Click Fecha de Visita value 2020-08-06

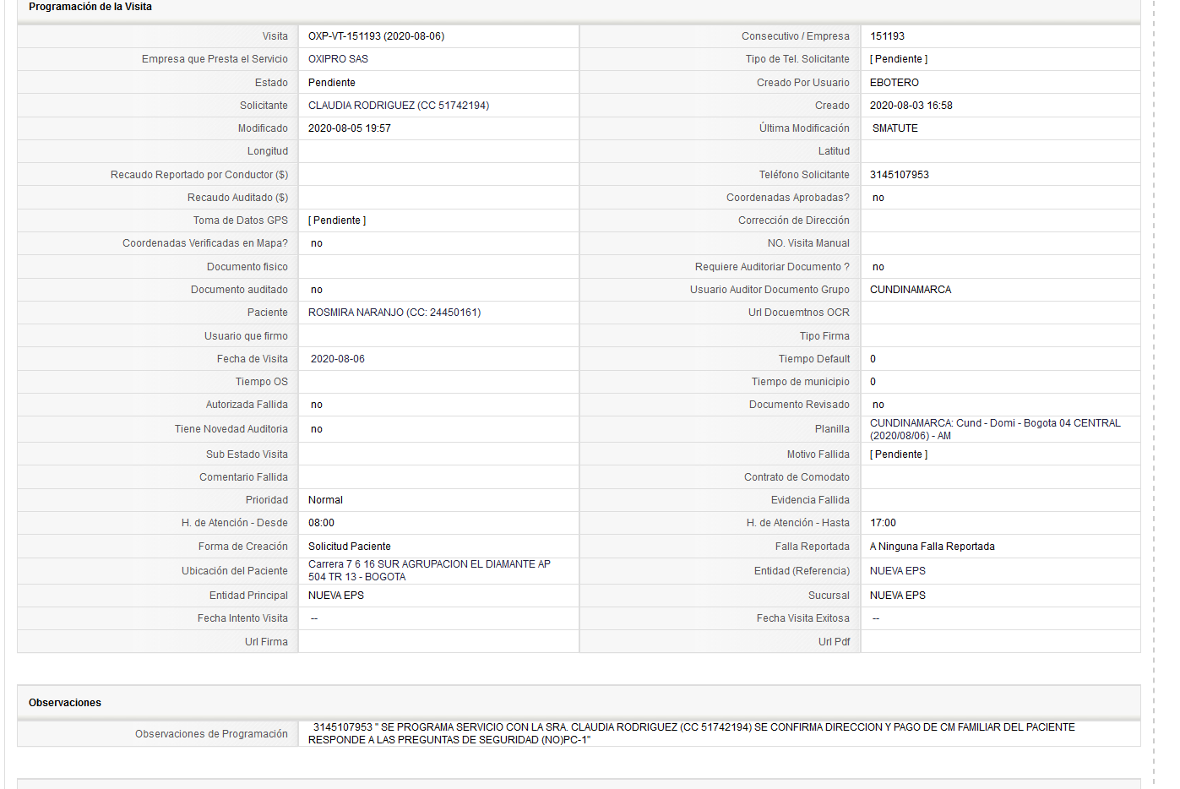(x=338, y=359)
